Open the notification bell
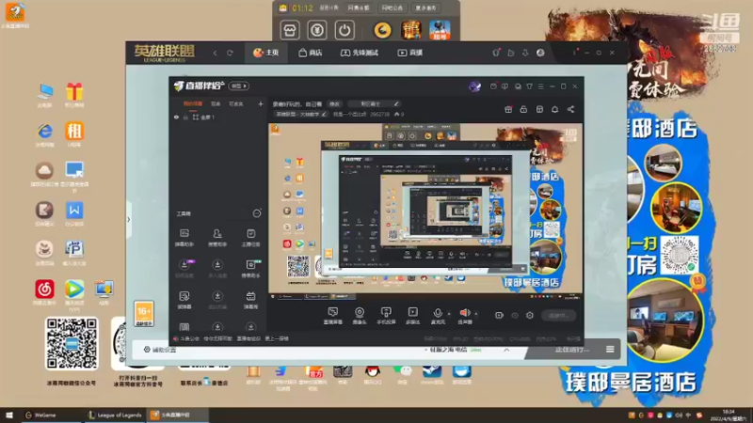Image resolution: width=753 pixels, height=423 pixels. point(554,109)
